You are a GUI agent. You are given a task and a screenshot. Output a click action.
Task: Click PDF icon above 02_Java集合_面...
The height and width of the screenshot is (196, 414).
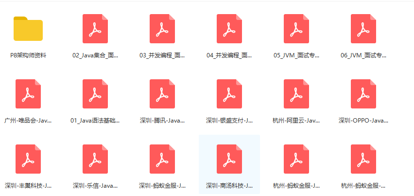tap(95, 29)
